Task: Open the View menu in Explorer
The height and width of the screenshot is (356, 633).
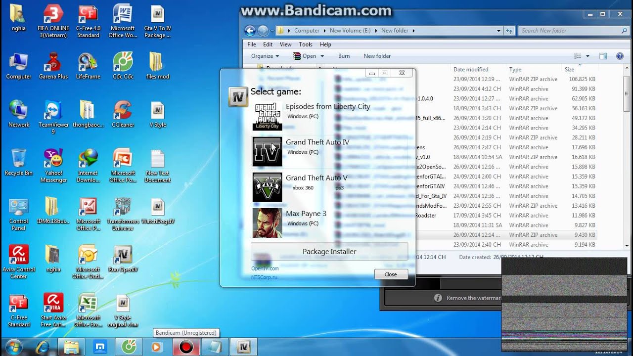Action: click(x=286, y=44)
